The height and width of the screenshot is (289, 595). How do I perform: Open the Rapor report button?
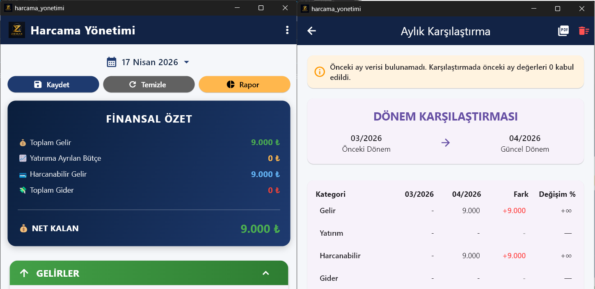click(x=245, y=84)
